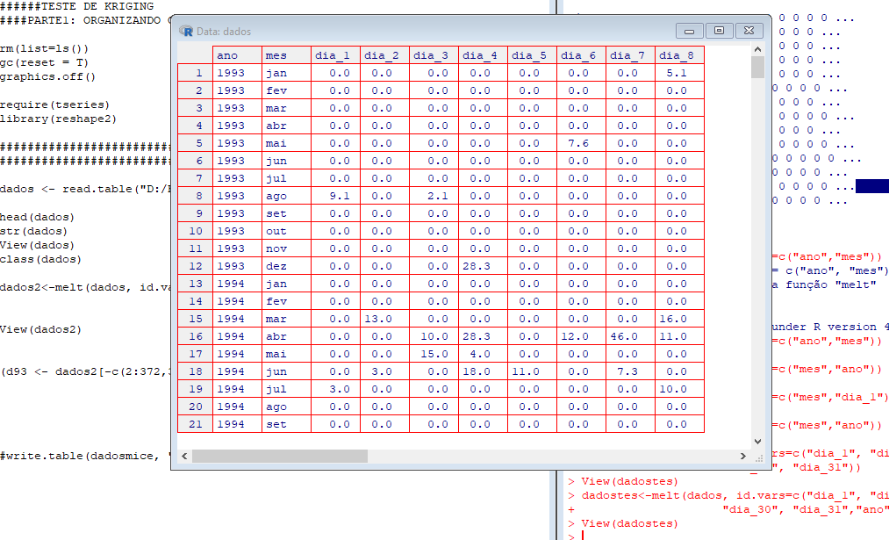Click the 7.3 value in row 18
Viewport: 889px width, 540px height.
(x=630, y=371)
